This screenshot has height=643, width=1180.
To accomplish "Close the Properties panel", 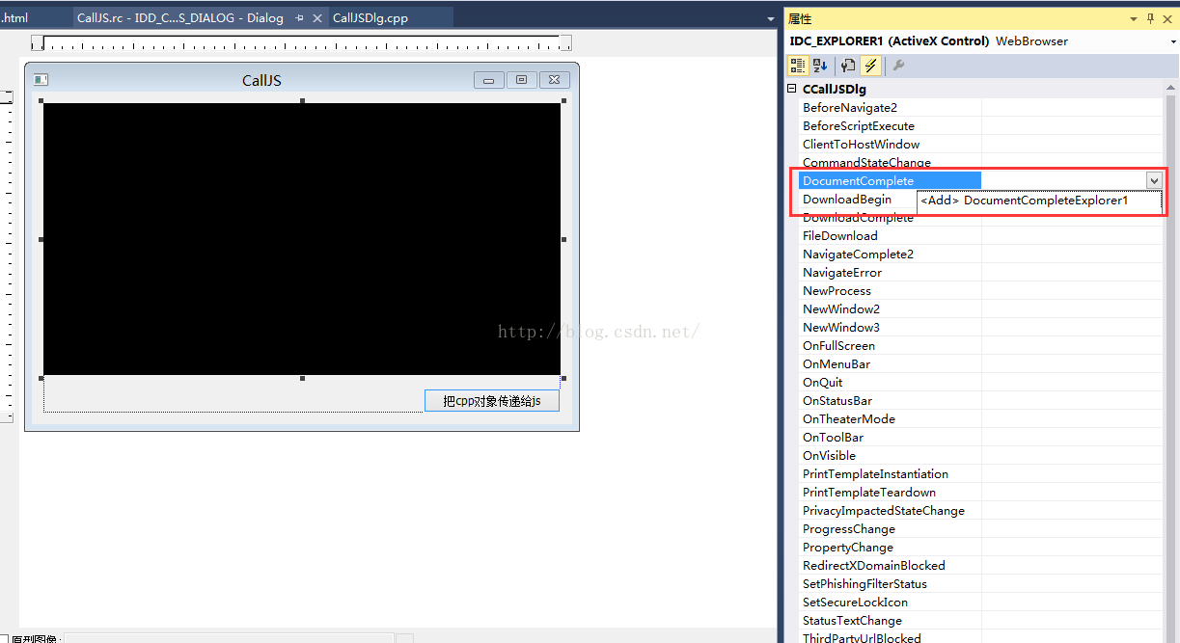I will click(x=1166, y=18).
